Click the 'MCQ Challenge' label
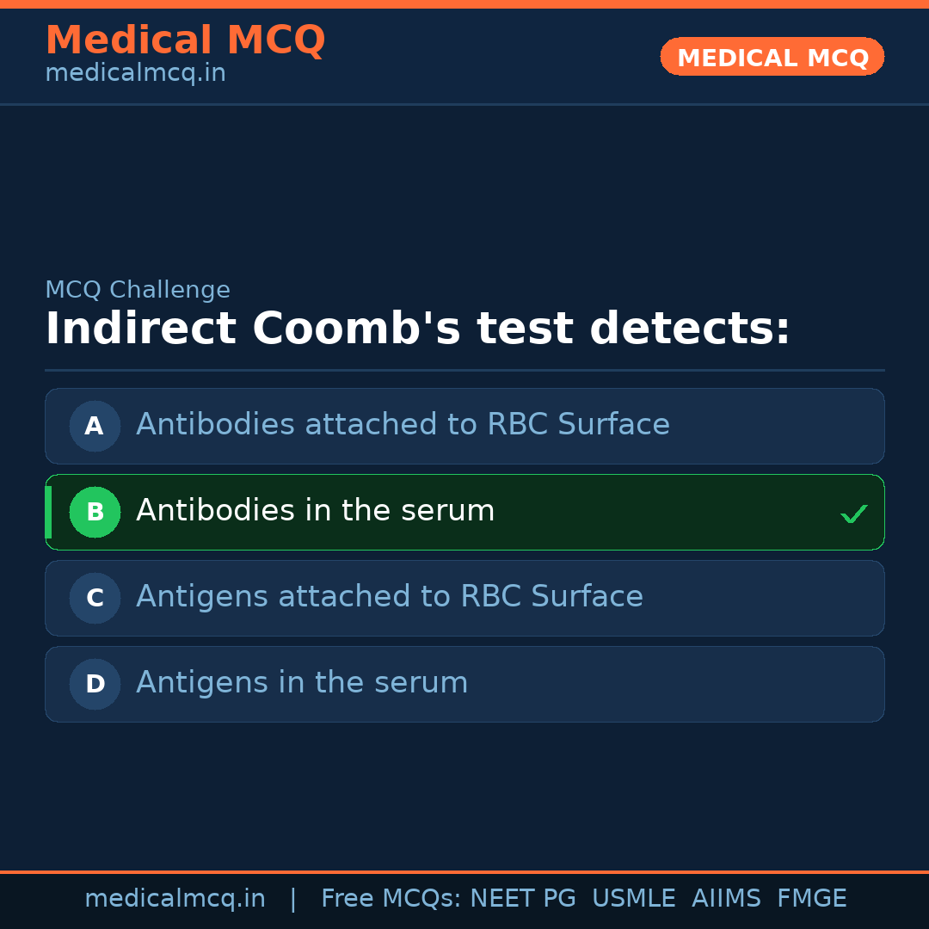Screen dimensions: 929x929 tap(138, 290)
